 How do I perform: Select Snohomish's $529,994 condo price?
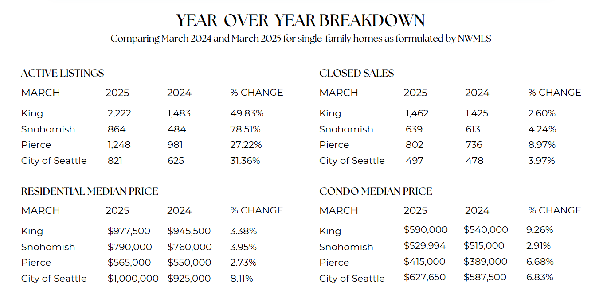click(425, 246)
